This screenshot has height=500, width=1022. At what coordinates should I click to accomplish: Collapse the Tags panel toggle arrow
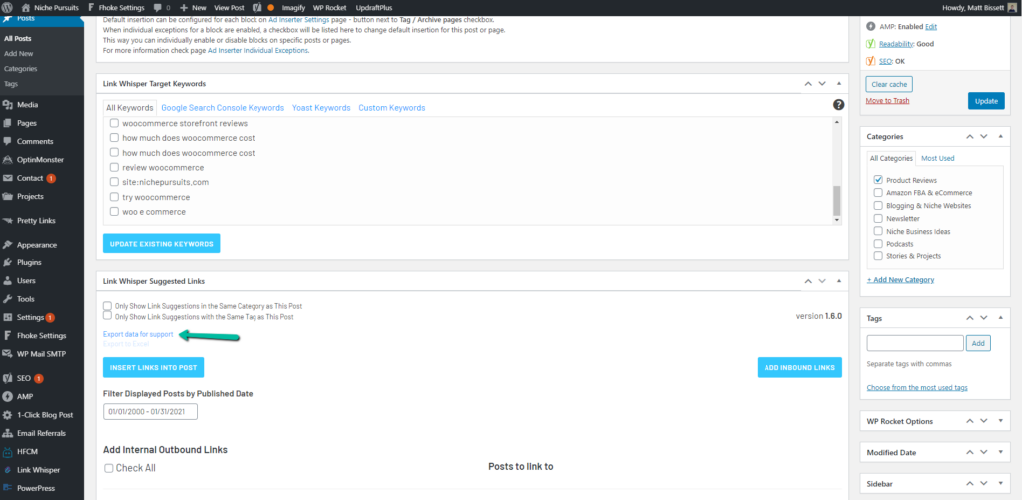1000,318
